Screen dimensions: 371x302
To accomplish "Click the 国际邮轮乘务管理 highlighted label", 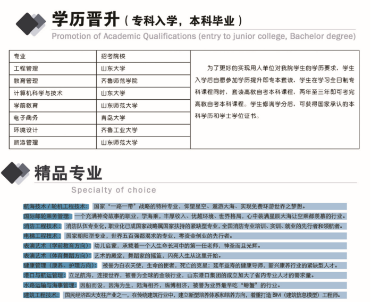I will click(47, 217).
